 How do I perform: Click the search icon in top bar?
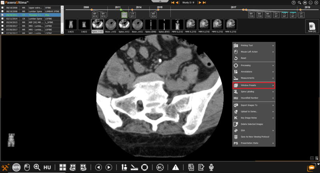(x=299, y=2)
